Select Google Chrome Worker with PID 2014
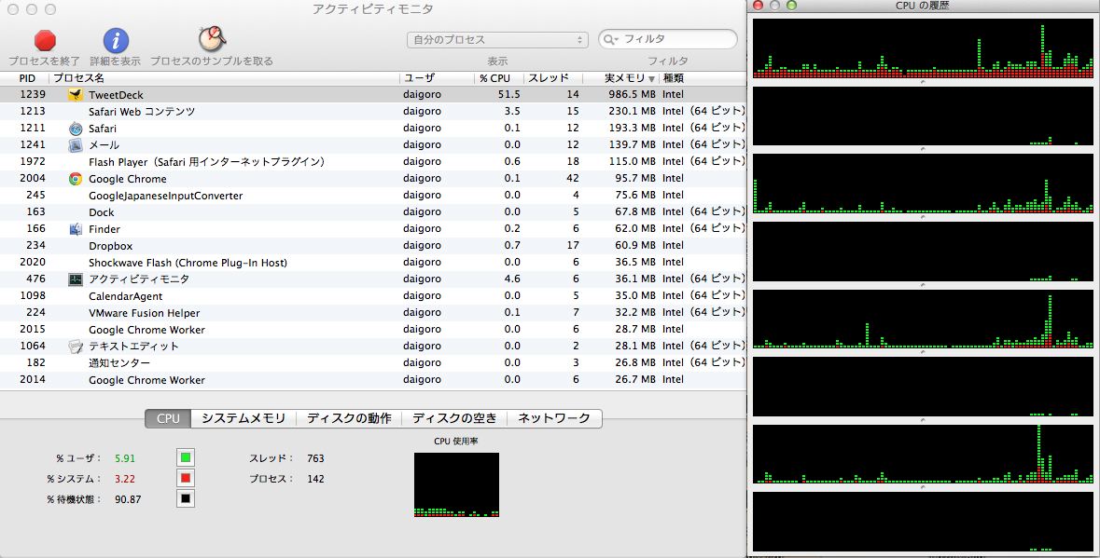The width and height of the screenshot is (1100, 558). tap(373, 380)
